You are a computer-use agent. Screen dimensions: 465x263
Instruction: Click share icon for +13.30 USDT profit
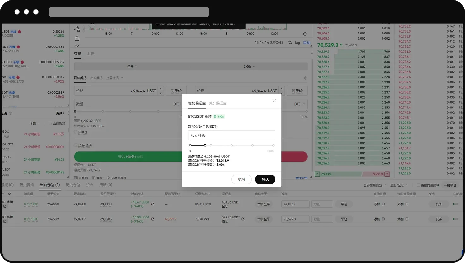[153, 219]
